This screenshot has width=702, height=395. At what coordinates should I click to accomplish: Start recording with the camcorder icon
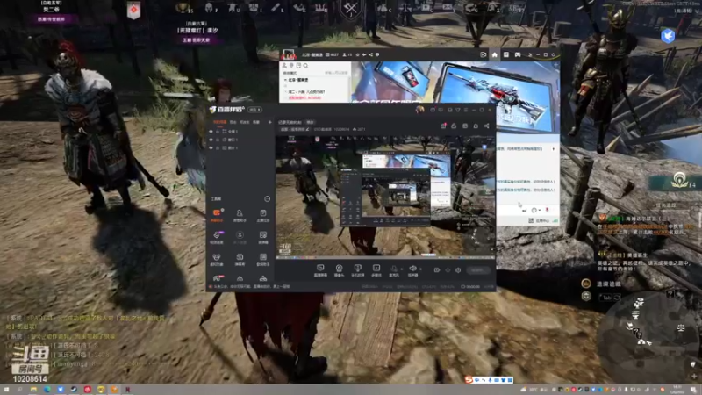[x=436, y=270]
